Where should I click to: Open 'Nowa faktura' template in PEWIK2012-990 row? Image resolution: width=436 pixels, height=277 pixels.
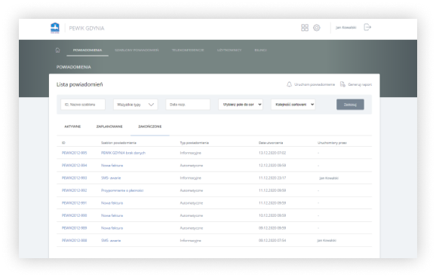(x=112, y=215)
